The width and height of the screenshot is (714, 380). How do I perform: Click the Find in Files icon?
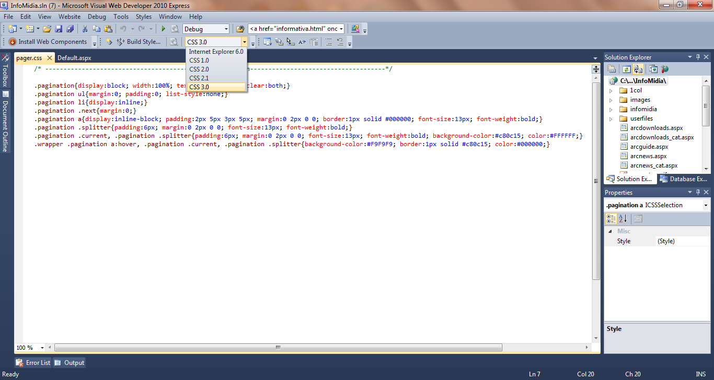[240, 29]
